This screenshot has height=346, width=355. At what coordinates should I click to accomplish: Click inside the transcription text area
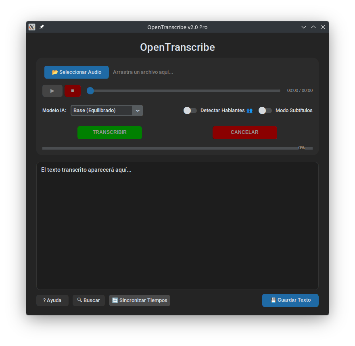177,226
